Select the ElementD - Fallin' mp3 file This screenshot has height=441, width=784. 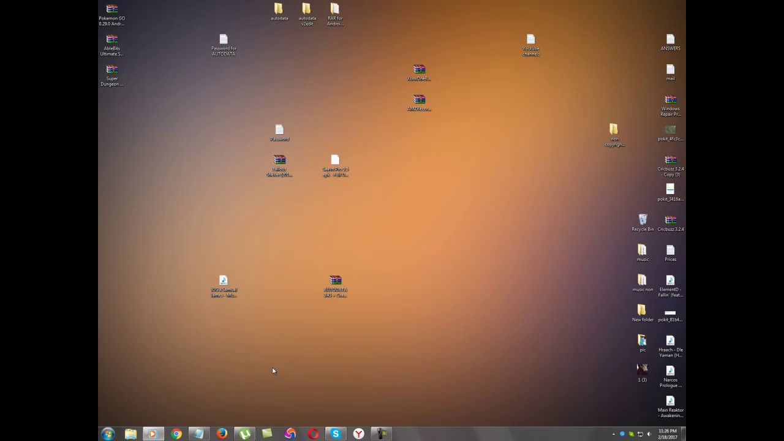tap(670, 286)
